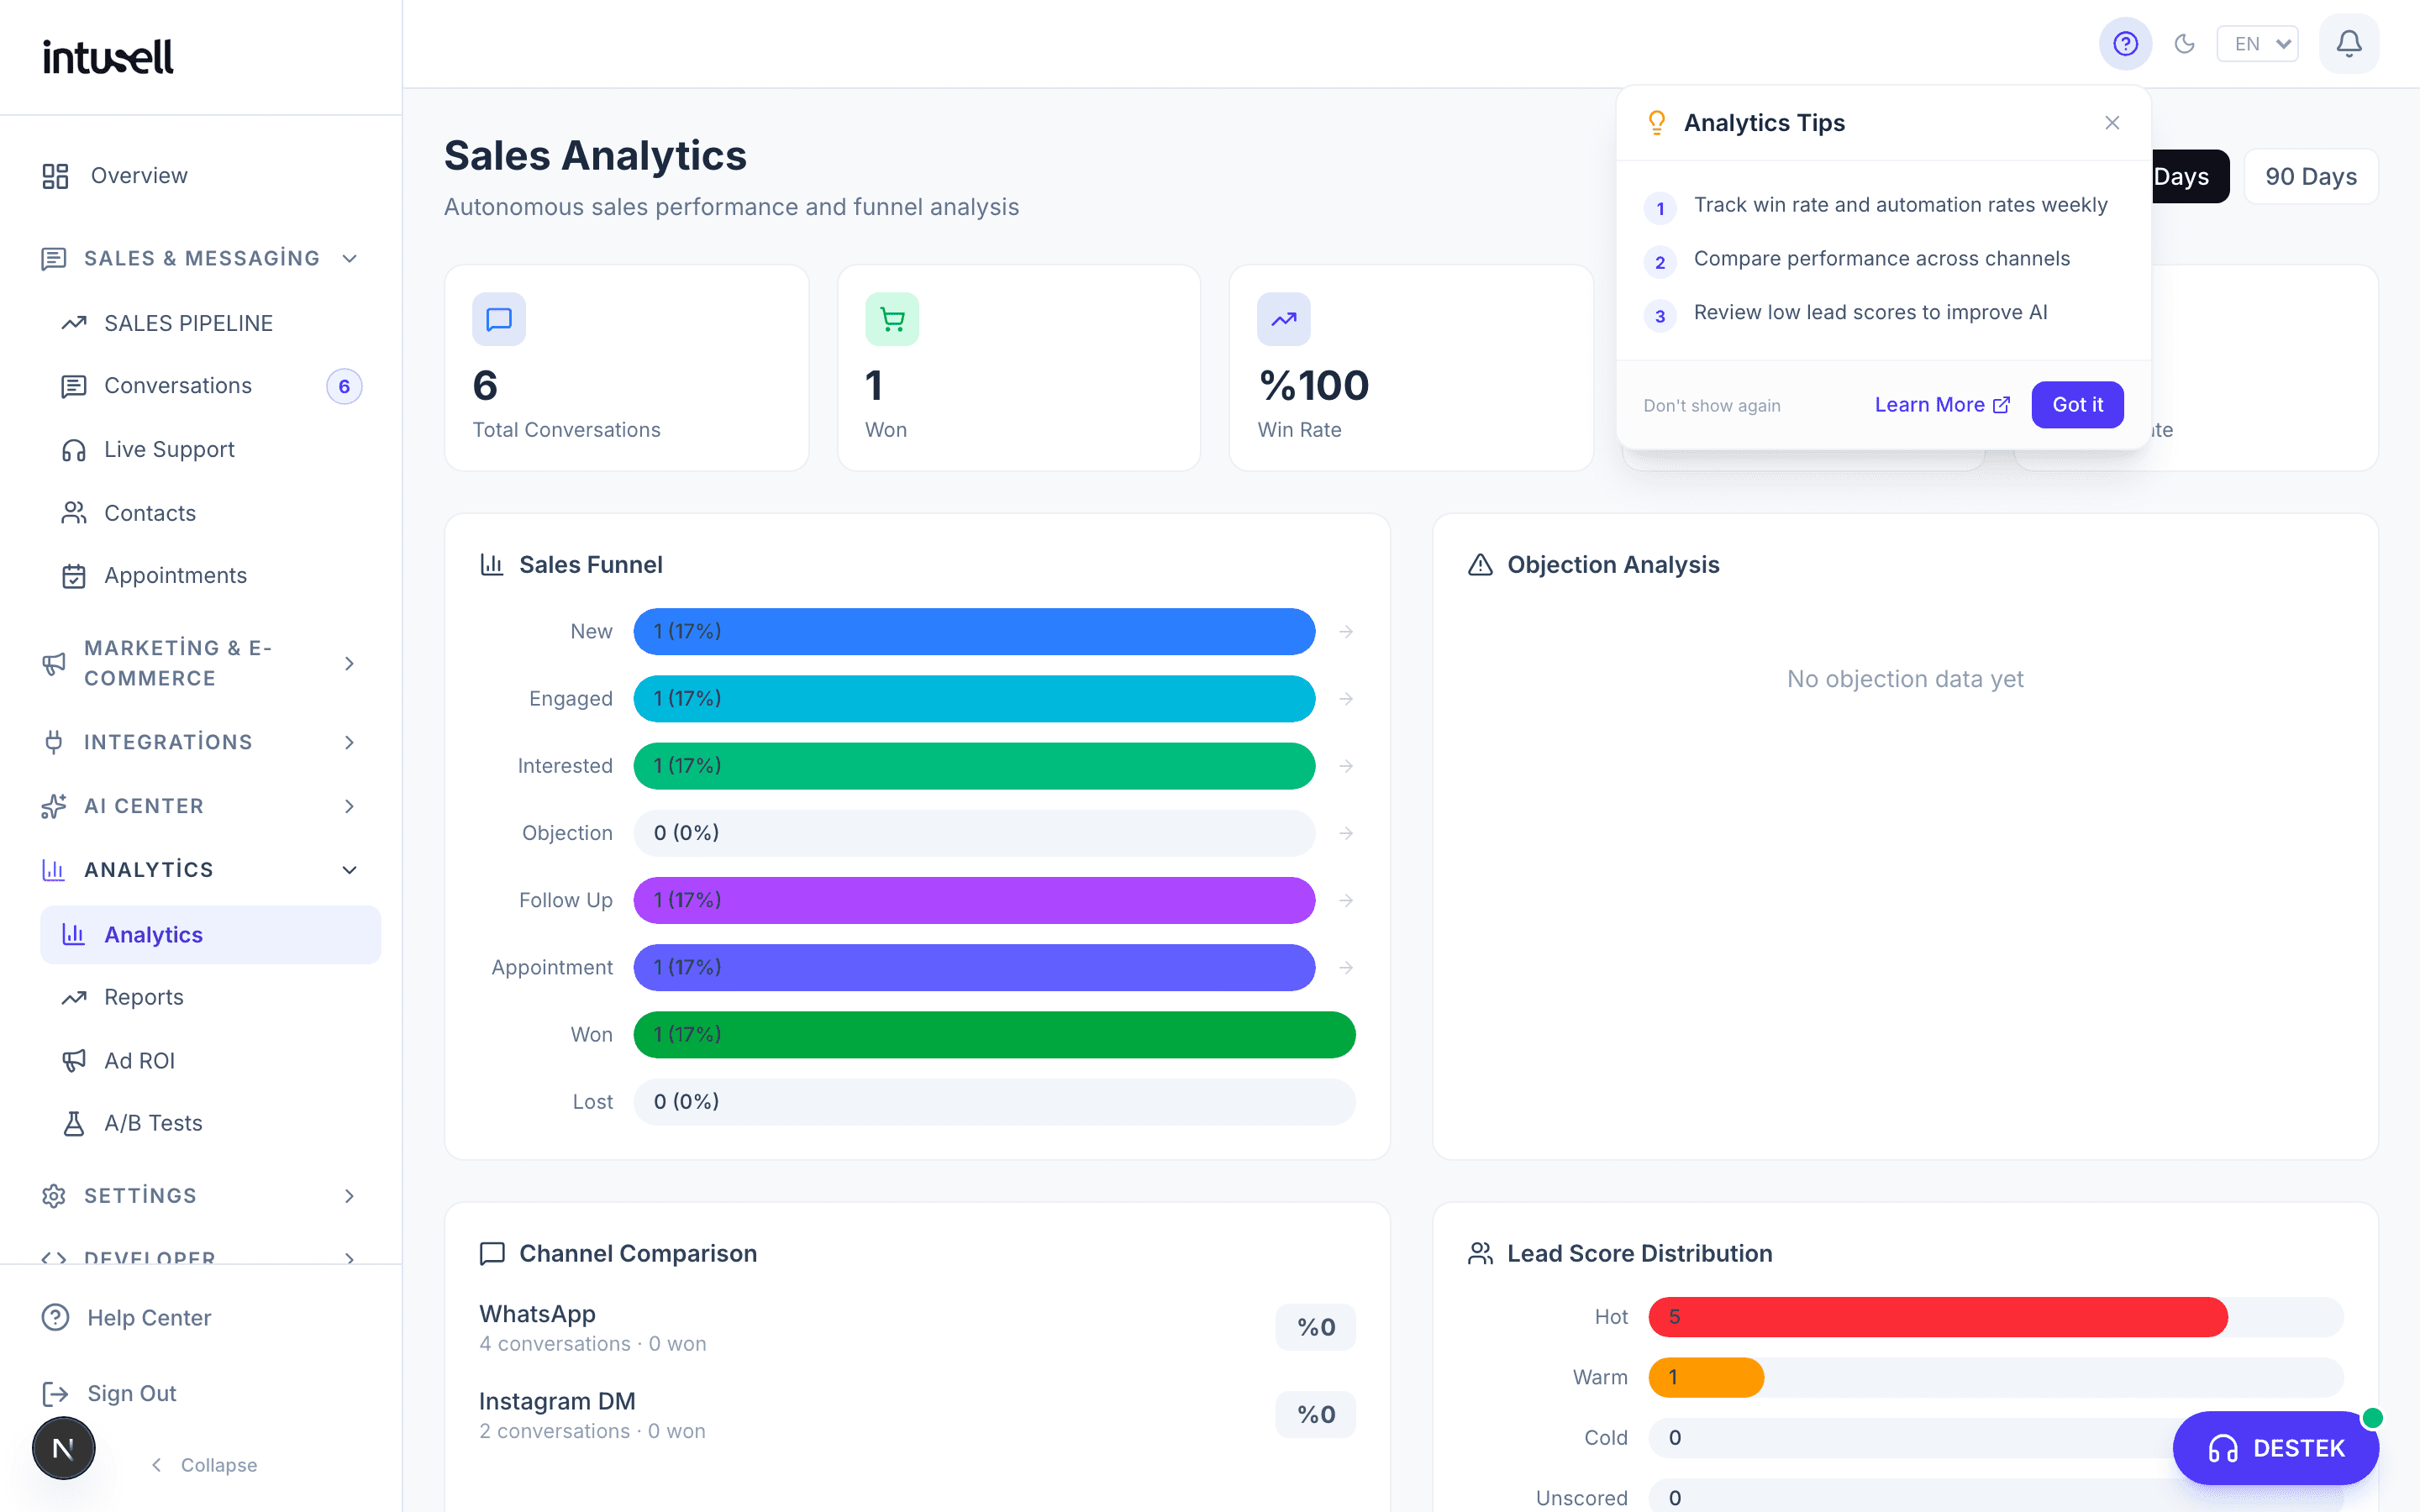Image resolution: width=2420 pixels, height=1512 pixels.
Task: Go to Live Support headset item
Action: tap(169, 450)
